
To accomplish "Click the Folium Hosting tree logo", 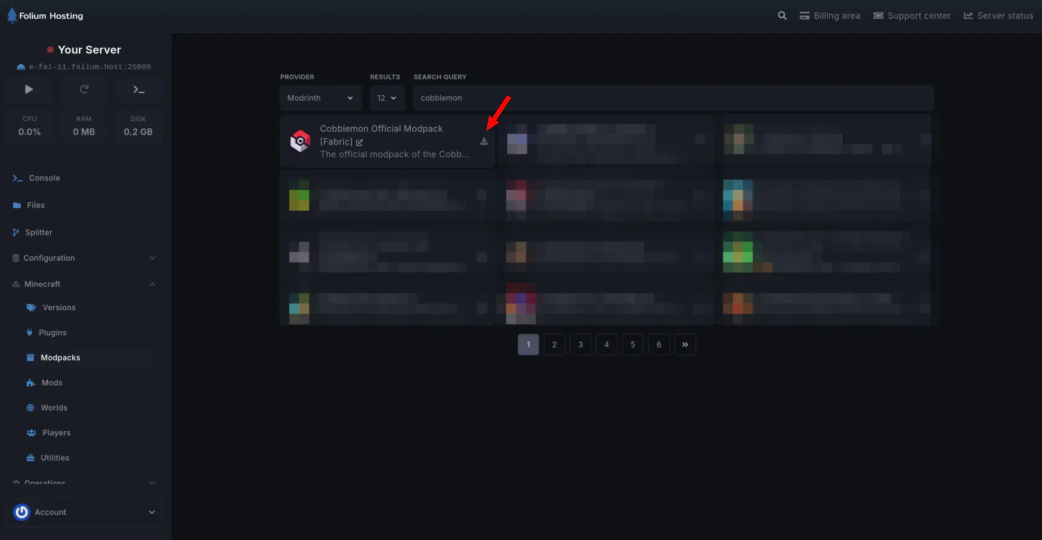I will pos(12,16).
